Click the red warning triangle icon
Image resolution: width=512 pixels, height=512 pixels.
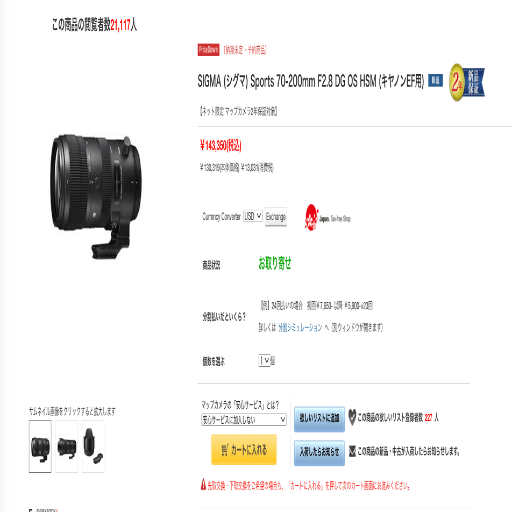point(203,484)
